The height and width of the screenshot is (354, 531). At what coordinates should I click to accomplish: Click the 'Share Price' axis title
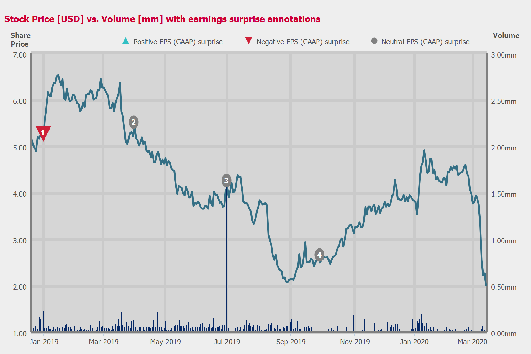21,40
